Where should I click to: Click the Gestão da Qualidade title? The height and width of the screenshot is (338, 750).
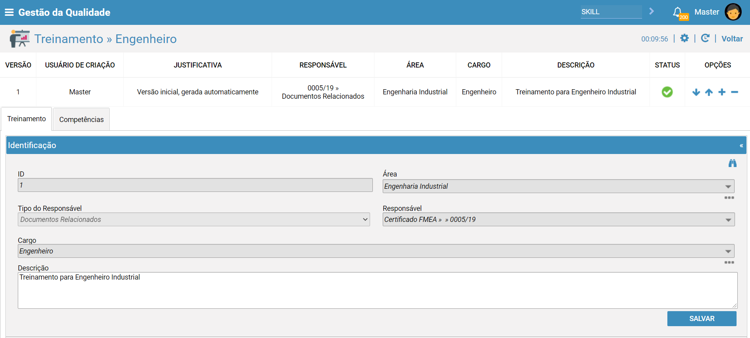[64, 12]
